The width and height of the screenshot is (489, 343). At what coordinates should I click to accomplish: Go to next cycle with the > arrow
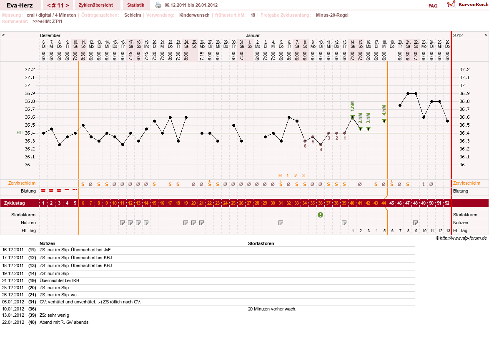[67, 5]
